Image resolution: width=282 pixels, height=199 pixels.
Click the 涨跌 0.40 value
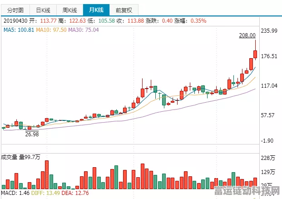click(167, 21)
